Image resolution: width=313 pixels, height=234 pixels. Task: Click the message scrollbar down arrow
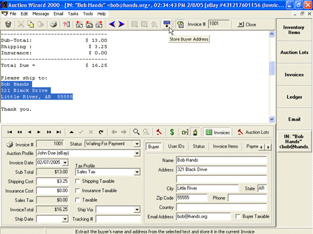point(272,120)
